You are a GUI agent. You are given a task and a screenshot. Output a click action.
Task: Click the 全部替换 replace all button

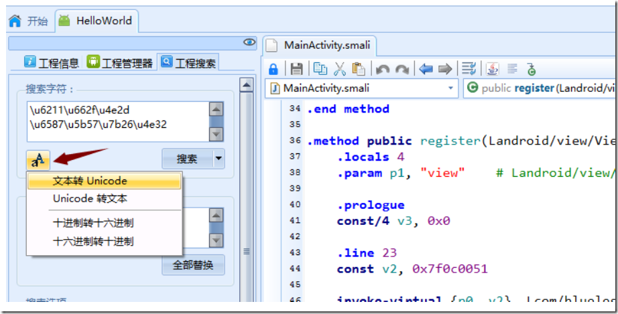point(193,265)
